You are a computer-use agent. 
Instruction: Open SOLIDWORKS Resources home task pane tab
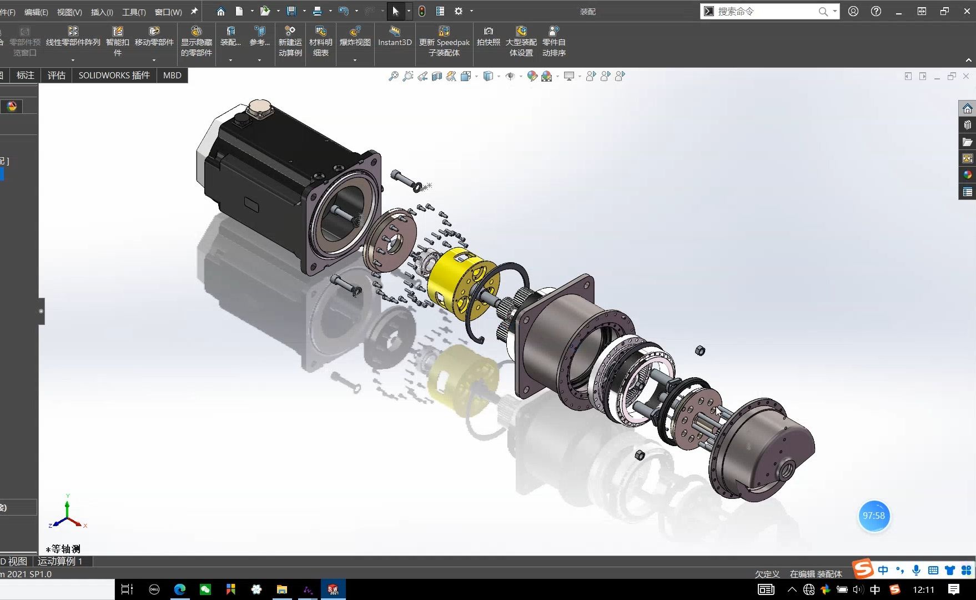(x=968, y=108)
